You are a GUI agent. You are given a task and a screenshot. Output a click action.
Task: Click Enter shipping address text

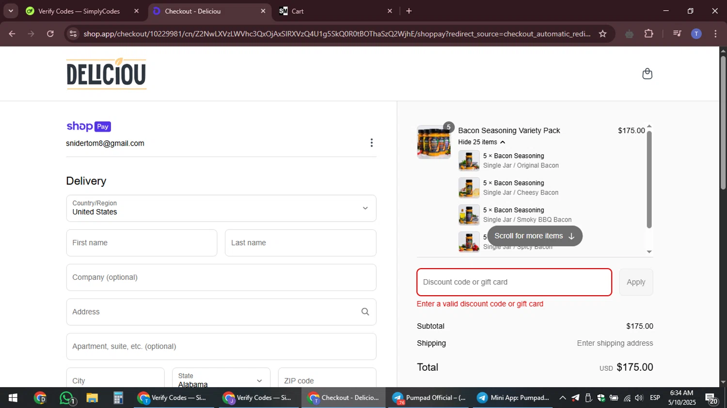coord(615,343)
